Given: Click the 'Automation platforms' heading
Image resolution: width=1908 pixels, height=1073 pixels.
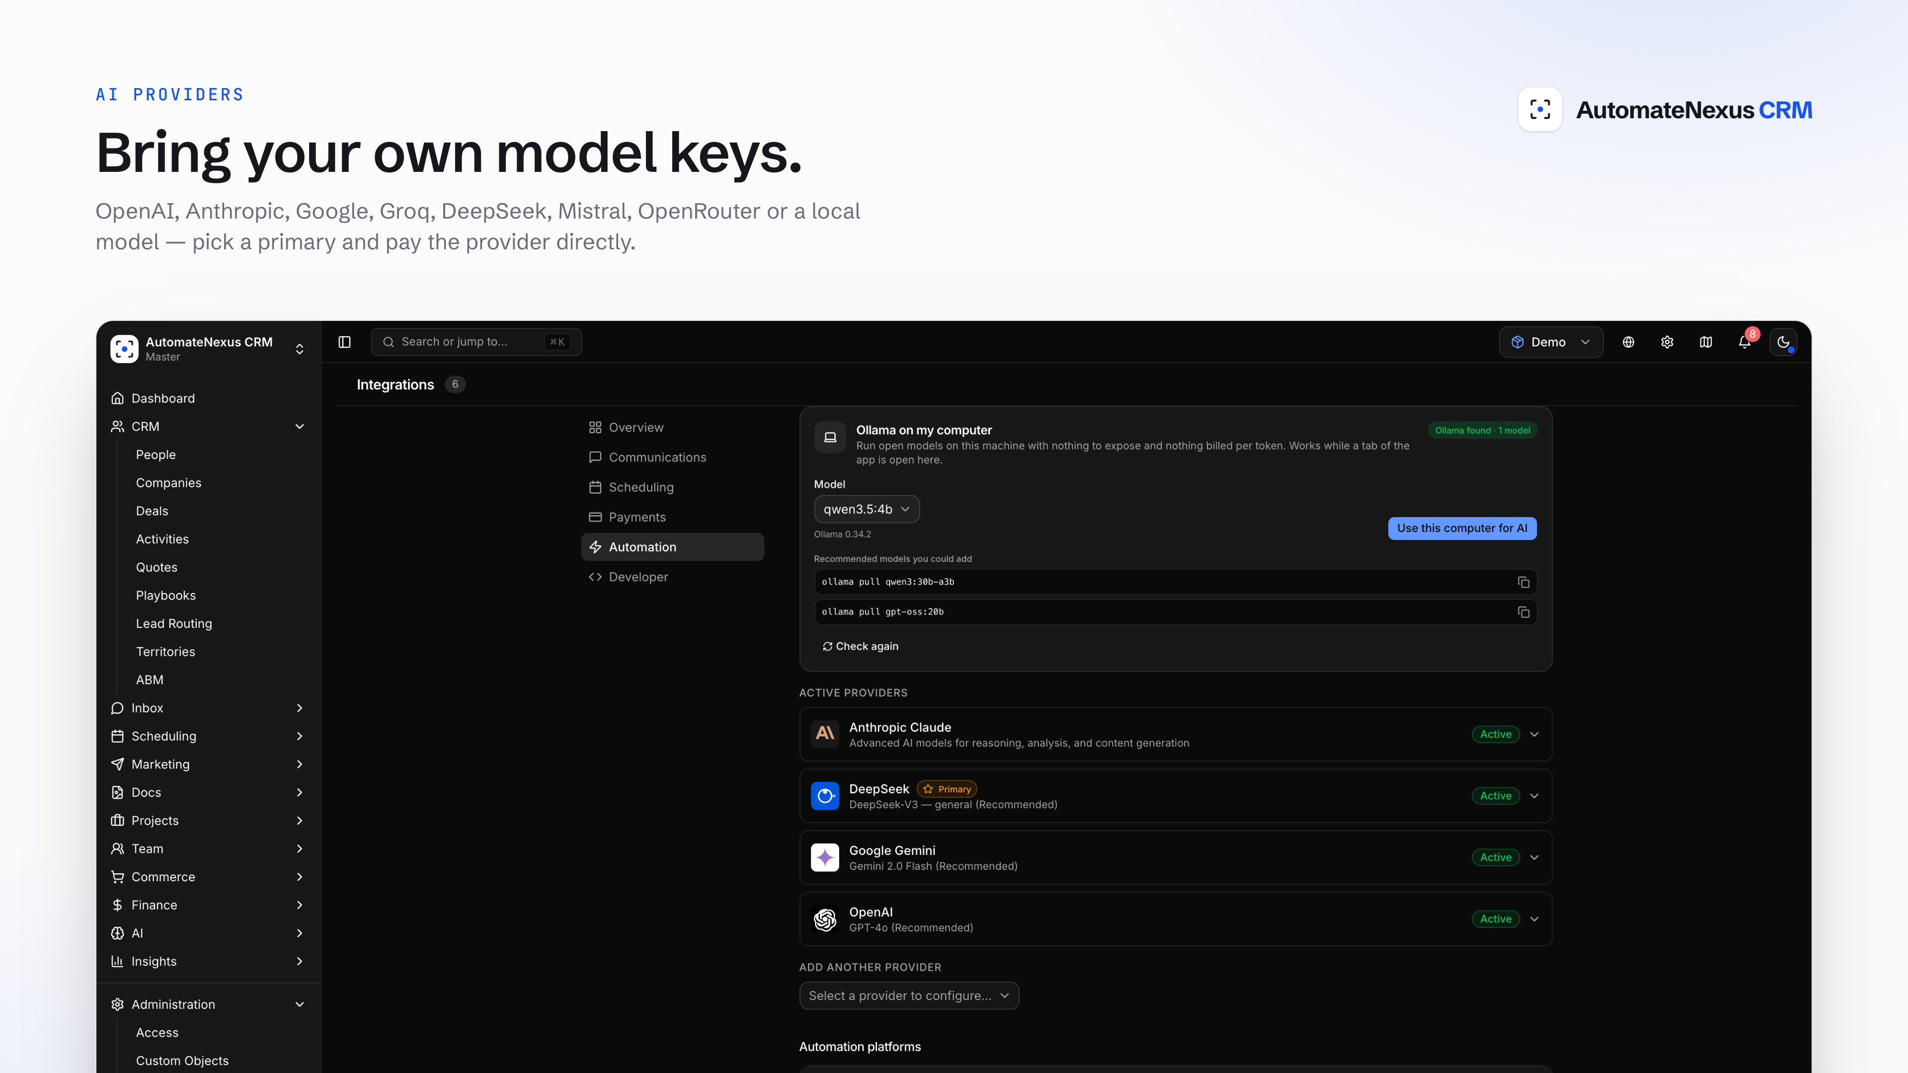Looking at the screenshot, I should [x=860, y=1047].
